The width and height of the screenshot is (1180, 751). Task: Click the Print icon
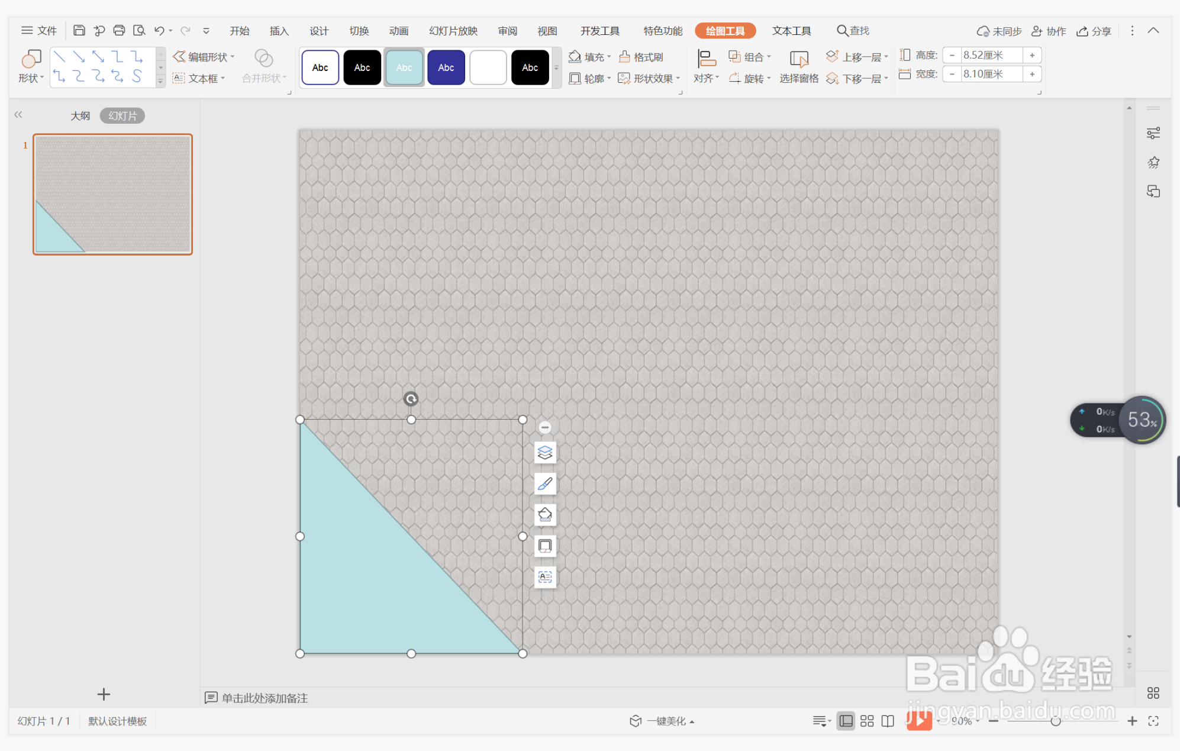pyautogui.click(x=119, y=30)
